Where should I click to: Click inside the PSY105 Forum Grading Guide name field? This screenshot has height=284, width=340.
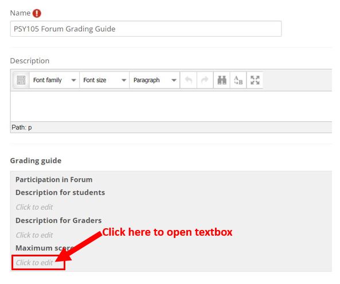(146, 29)
